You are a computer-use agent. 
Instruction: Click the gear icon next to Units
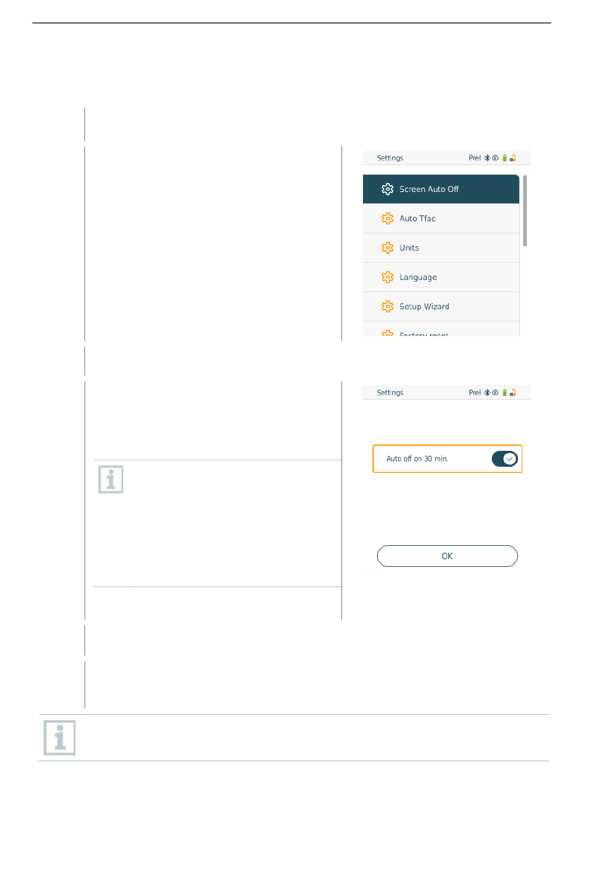(387, 248)
